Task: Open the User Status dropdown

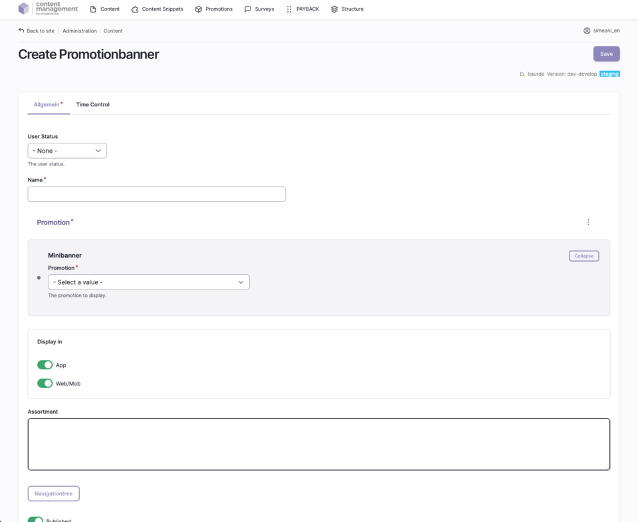Action: point(67,151)
